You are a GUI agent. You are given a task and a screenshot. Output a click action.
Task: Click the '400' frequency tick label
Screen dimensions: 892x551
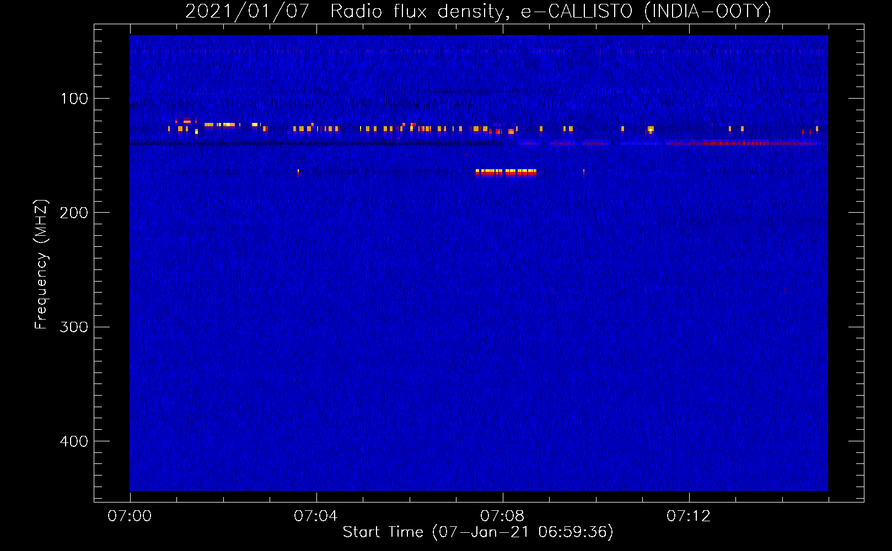(x=74, y=441)
